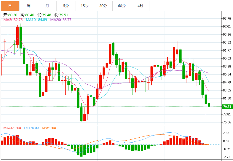Image resolution: width=233 pixels, height=161 pixels.
Task: Click the MACD: 0.00 indicator label
Action: click(x=12, y=128)
